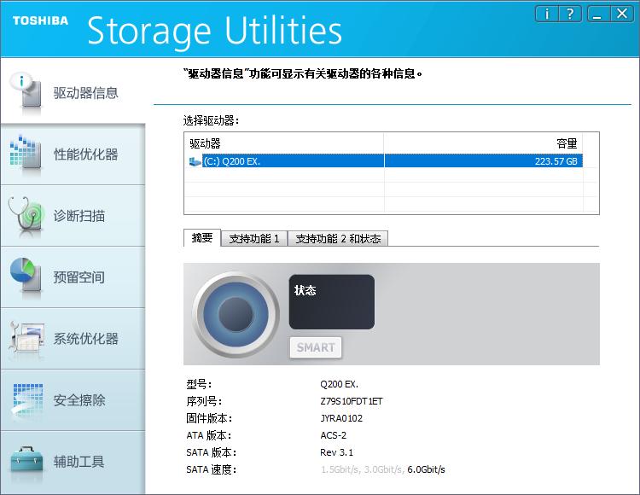Viewport: 640px width, 495px height.
Task: Click the 容量 column header
Action: coord(491,143)
